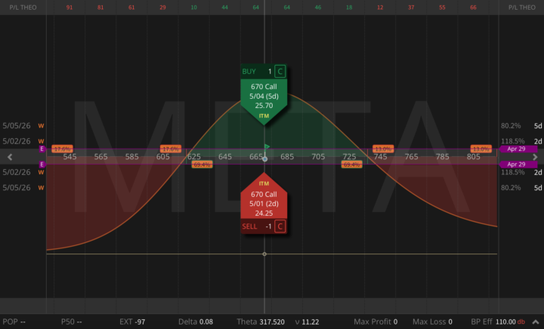
Task: Click the BUY label on the long leg
Action: (249, 72)
